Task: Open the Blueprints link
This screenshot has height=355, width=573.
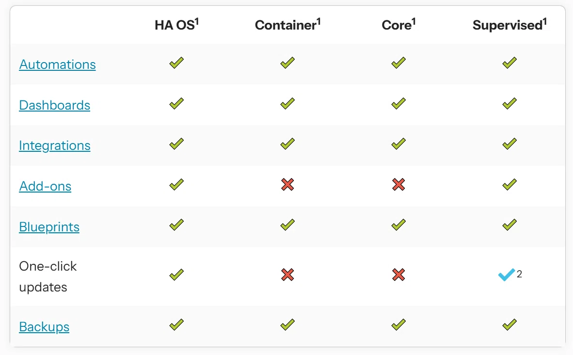Action: point(49,227)
